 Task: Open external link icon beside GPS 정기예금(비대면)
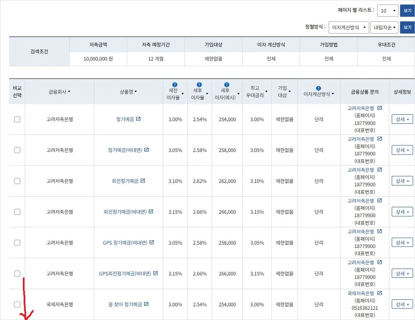152,243
